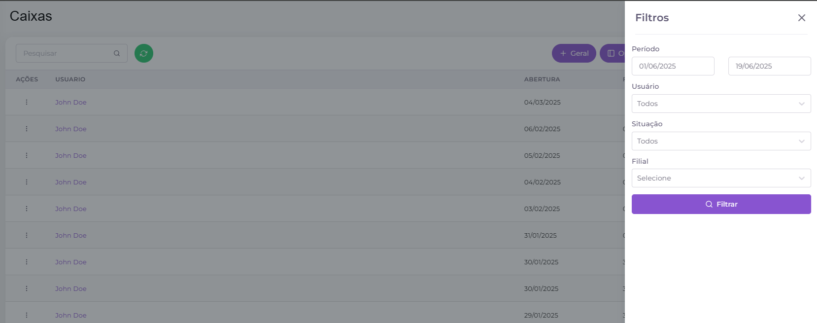Close the Filtros panel with the X

pos(802,18)
